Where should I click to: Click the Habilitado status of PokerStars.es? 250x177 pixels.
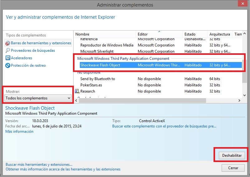pos(193,85)
